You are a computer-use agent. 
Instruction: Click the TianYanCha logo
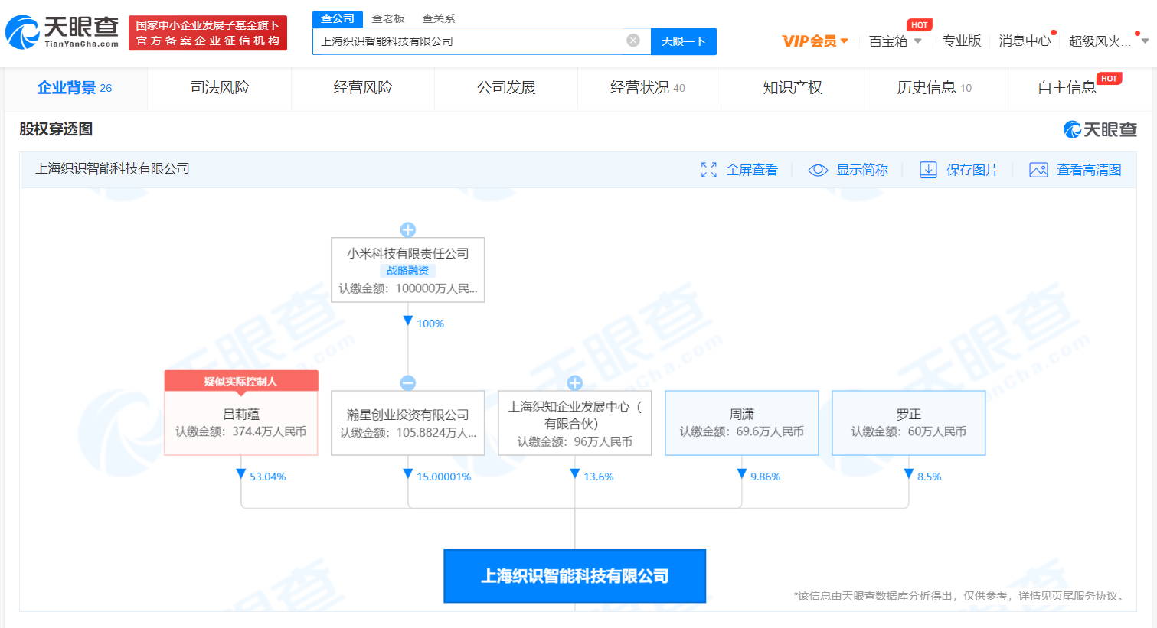[x=62, y=32]
